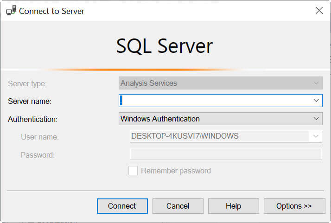Image resolution: width=331 pixels, height=223 pixels.
Task: Open the Server type dropdown
Action: pos(220,83)
